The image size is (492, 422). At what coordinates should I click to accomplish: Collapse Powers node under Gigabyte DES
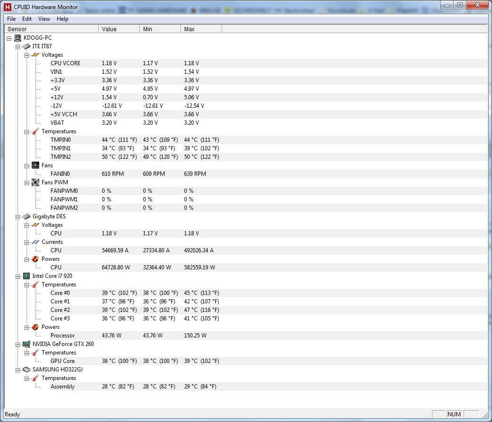click(26, 259)
